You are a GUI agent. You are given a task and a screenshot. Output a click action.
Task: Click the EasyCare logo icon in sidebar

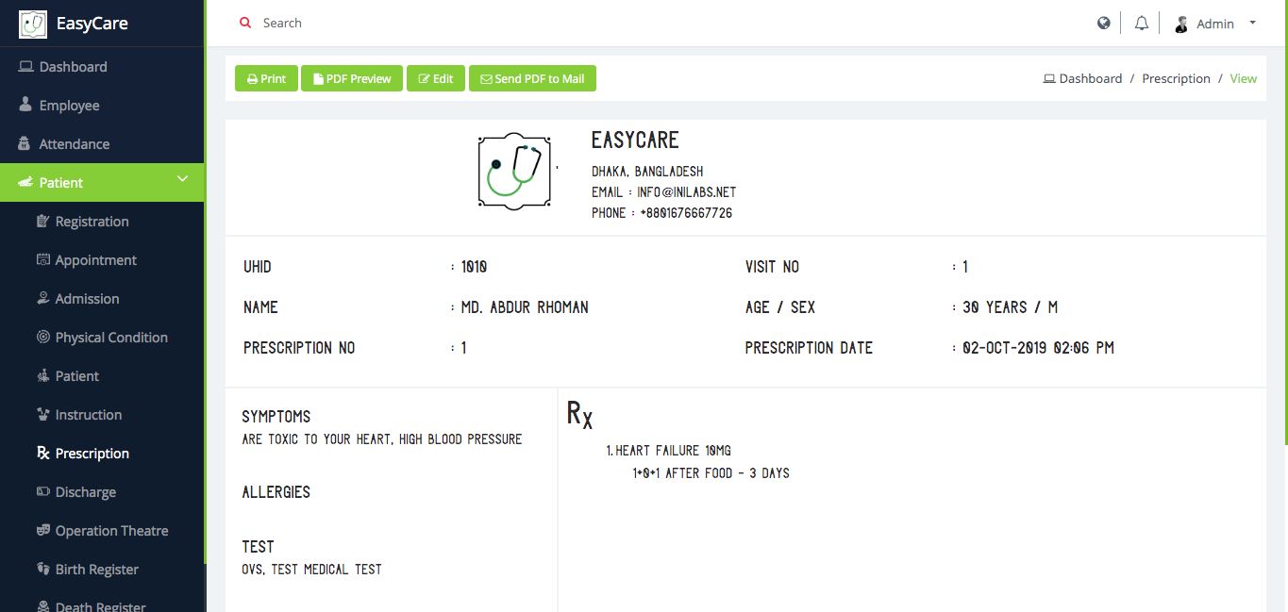33,24
